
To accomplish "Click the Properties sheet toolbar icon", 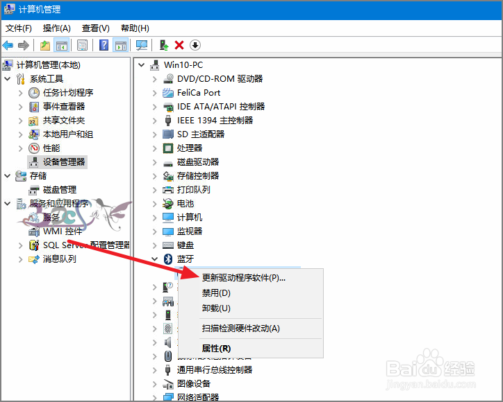I will (x=83, y=46).
